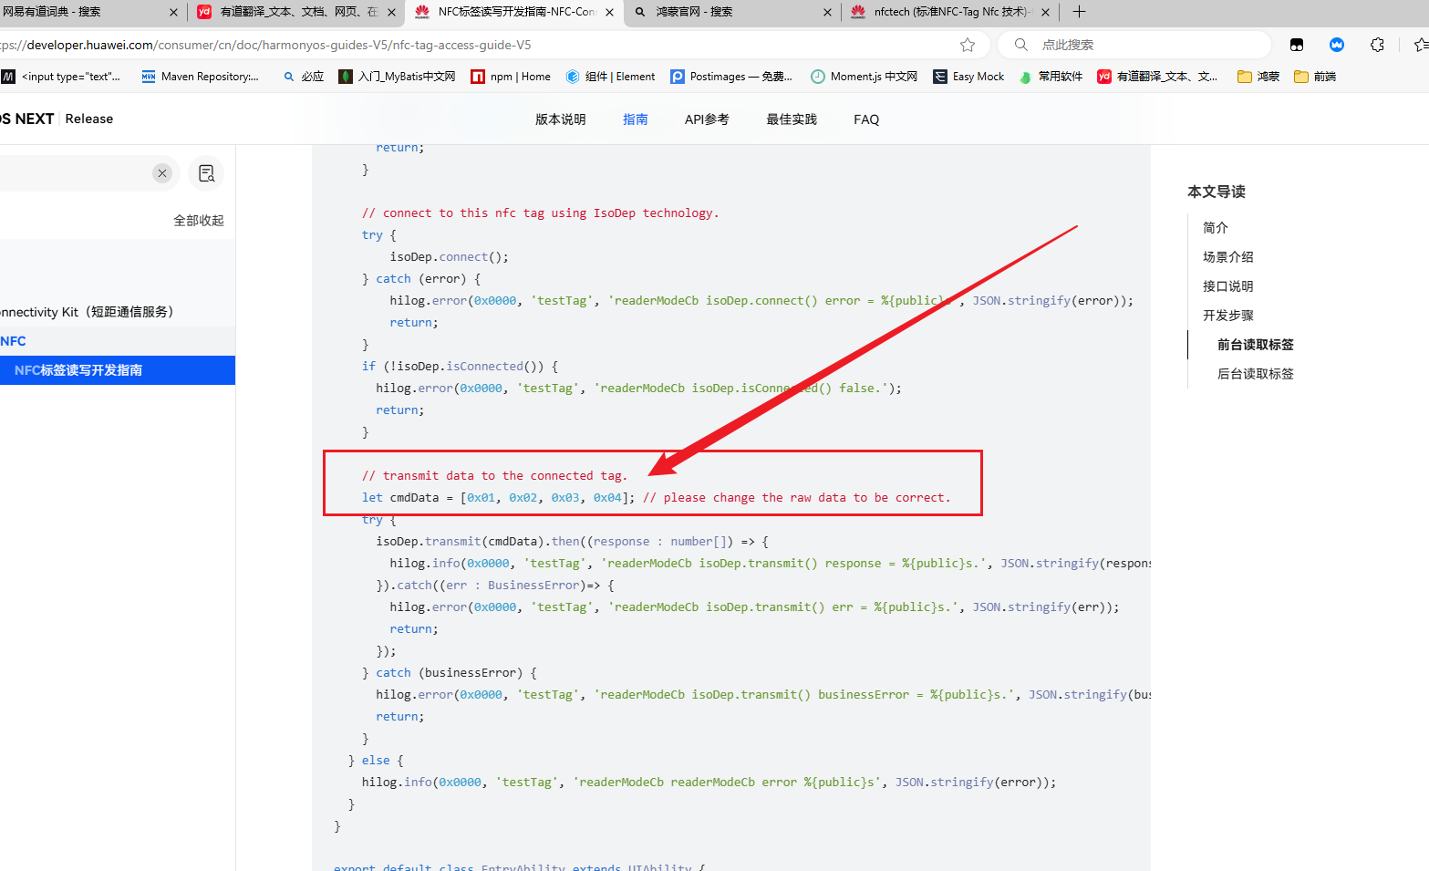Viewport: 1429px width, 871px height.
Task: Open the API参考 nav item
Action: 707,119
